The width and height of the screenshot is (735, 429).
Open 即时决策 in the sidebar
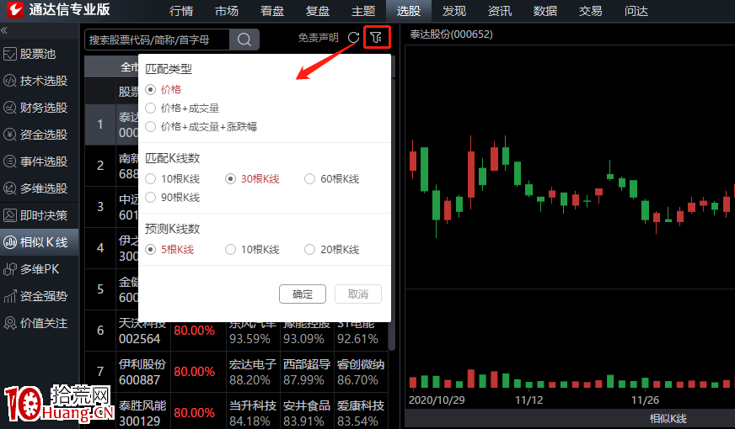click(x=39, y=215)
